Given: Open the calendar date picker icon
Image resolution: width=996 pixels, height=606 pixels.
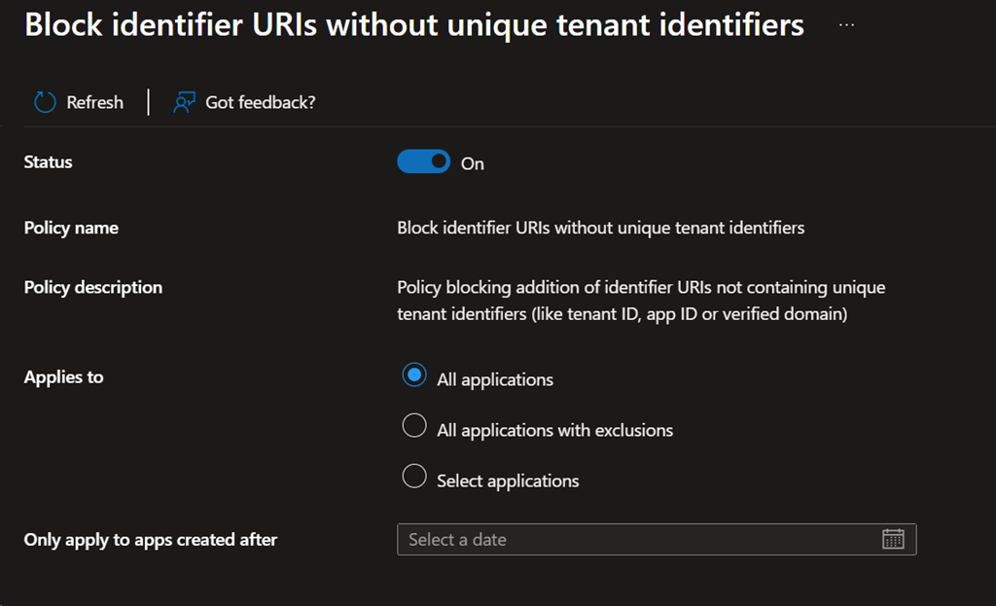Looking at the screenshot, I should click(893, 539).
